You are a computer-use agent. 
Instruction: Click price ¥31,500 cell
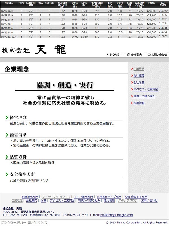coord(152,19)
